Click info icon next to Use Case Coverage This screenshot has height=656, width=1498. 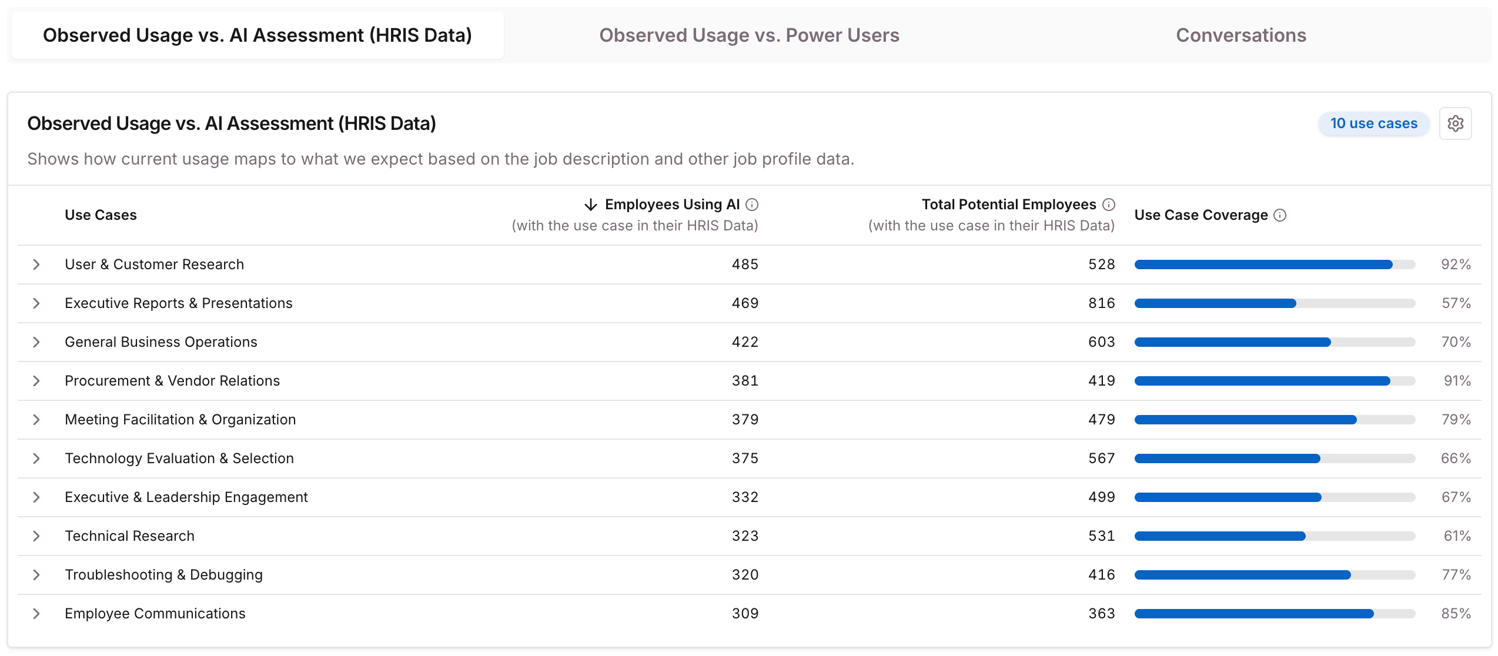click(x=1280, y=215)
